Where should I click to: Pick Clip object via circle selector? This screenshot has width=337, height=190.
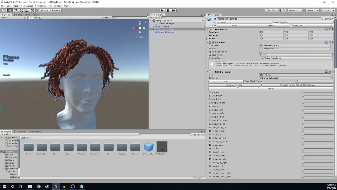click(332, 75)
